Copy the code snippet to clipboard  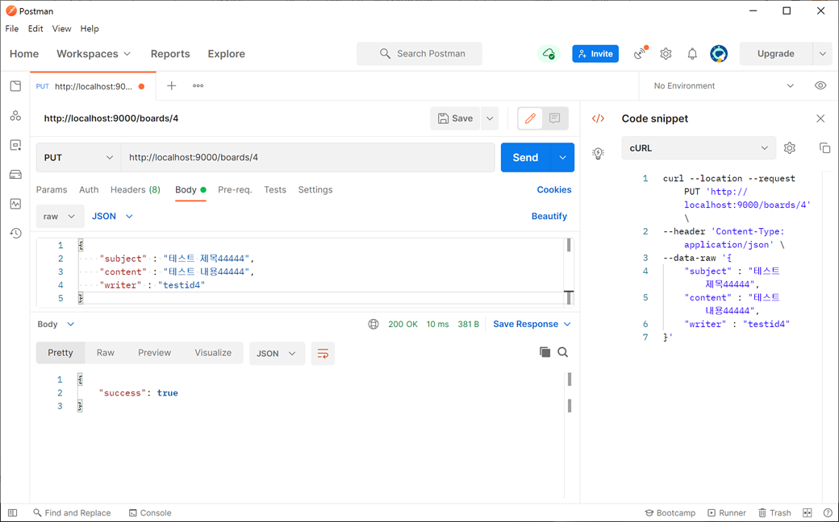tap(825, 148)
